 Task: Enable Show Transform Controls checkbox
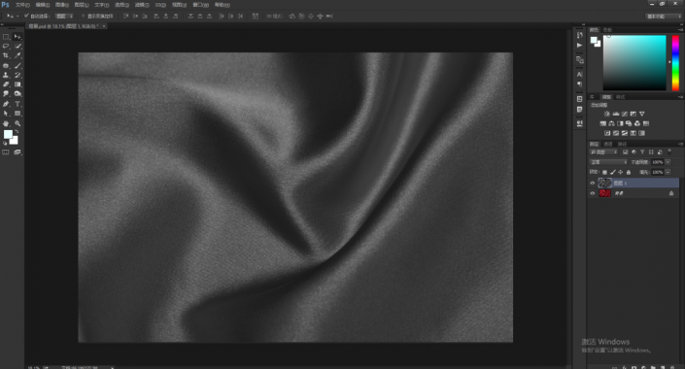tap(83, 17)
